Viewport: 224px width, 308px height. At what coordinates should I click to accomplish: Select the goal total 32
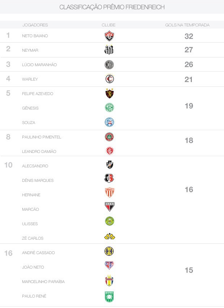(189, 36)
